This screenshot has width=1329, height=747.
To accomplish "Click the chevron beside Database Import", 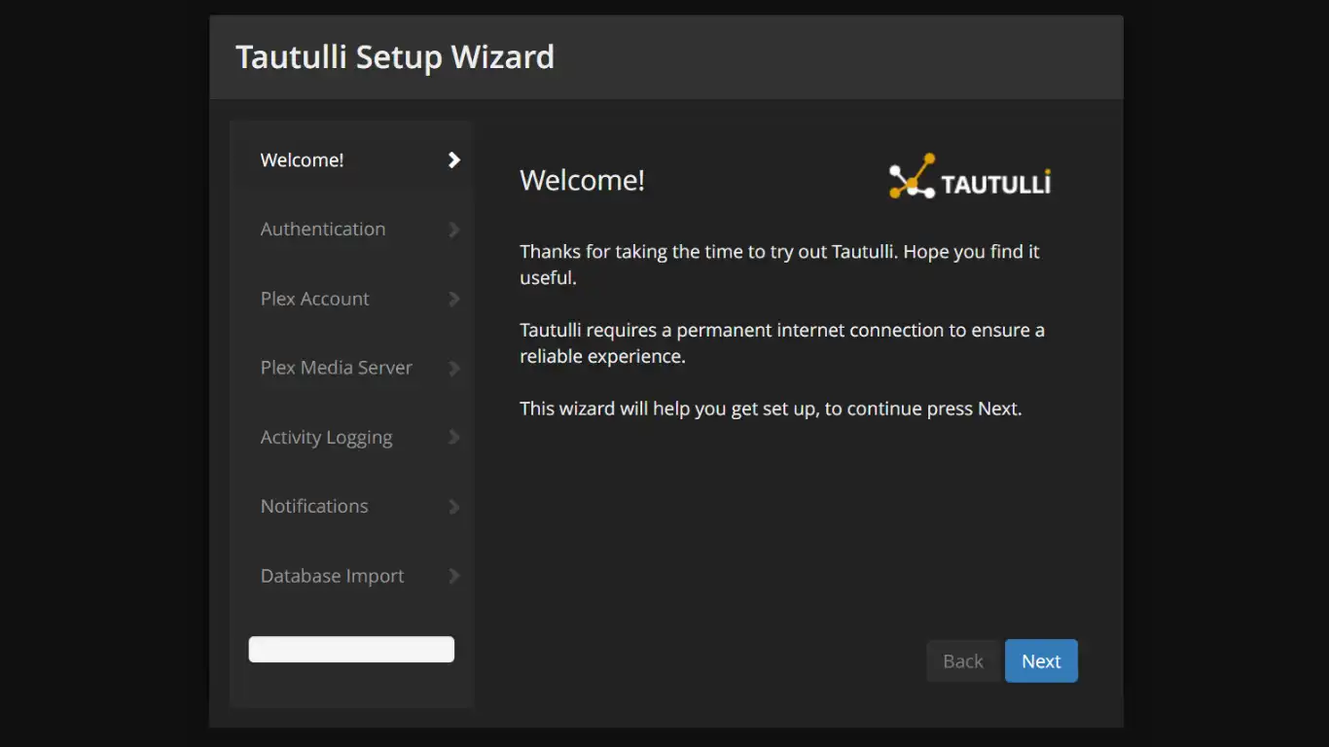I will [453, 576].
